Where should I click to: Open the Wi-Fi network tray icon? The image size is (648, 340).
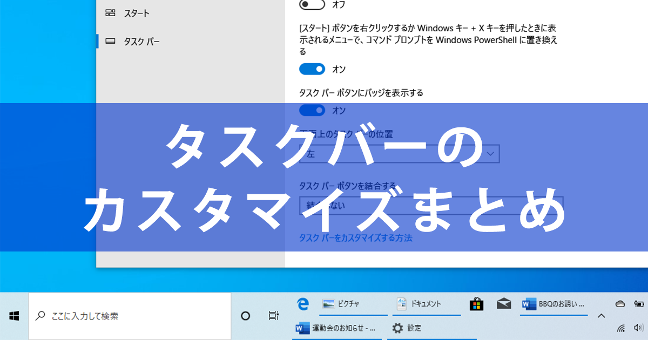(620, 328)
